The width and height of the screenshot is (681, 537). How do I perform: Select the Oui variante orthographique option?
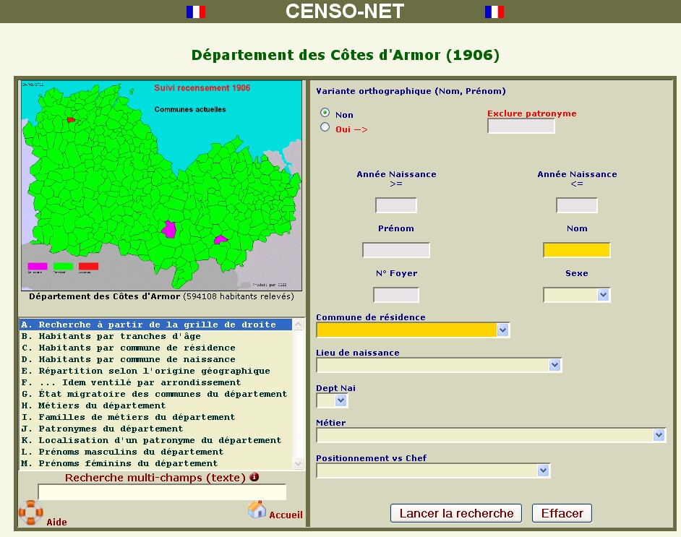[x=325, y=127]
